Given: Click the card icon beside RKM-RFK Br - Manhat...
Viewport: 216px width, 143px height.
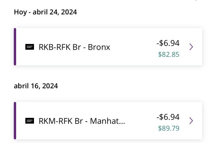Looking at the screenshot, I should tap(30, 121).
